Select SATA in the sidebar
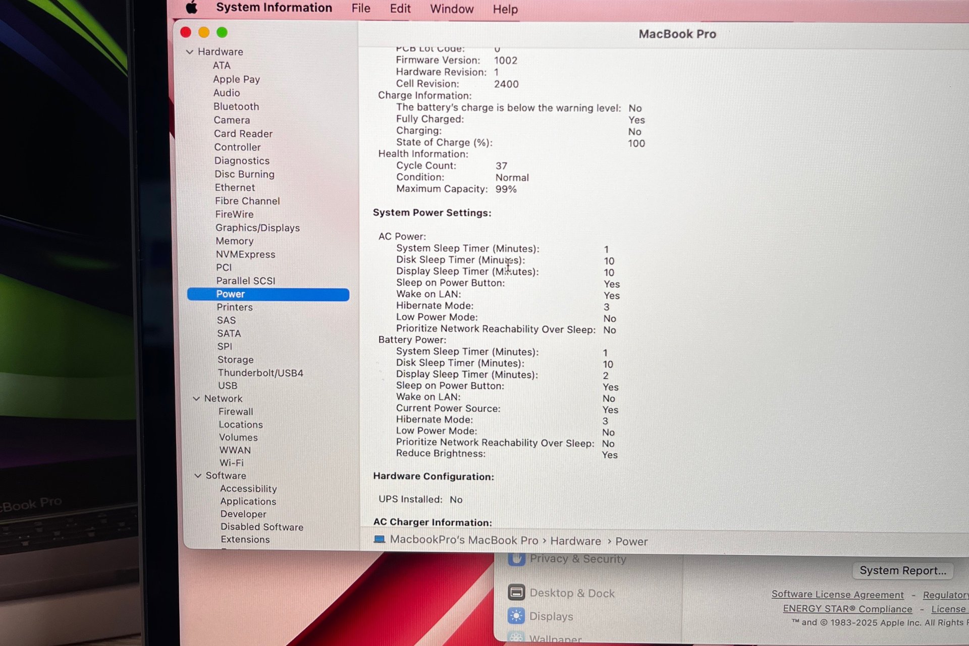Image resolution: width=969 pixels, height=646 pixels. (x=229, y=334)
